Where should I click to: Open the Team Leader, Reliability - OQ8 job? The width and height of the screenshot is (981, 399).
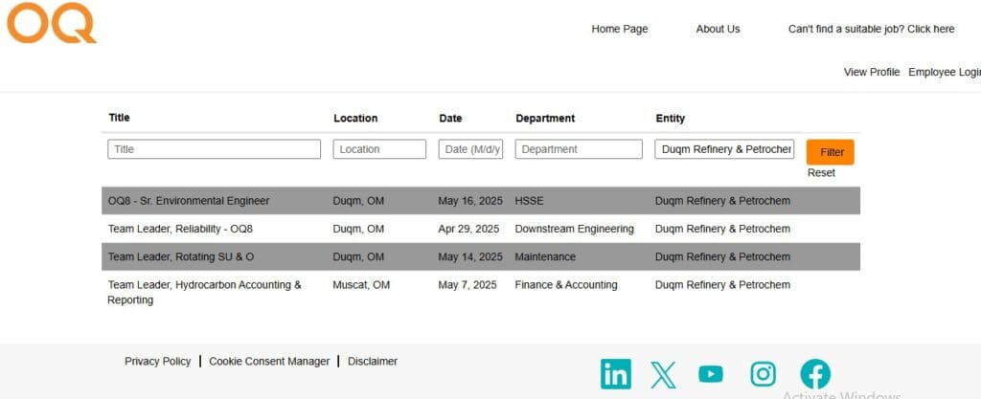(180, 229)
